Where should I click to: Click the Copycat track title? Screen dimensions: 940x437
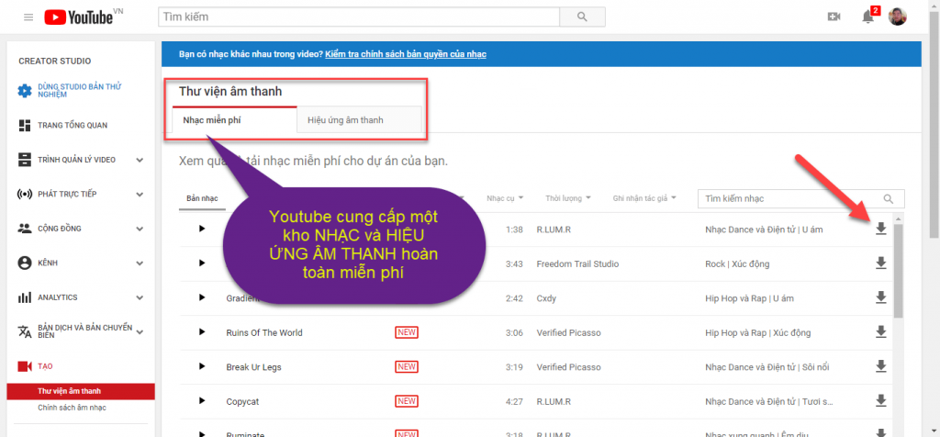coord(242,401)
